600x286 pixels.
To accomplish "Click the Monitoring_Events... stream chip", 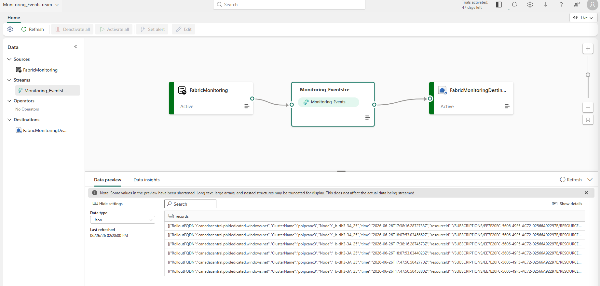I will (x=328, y=102).
